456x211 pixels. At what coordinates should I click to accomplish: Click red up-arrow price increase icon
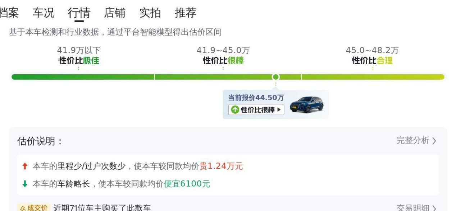click(x=25, y=166)
